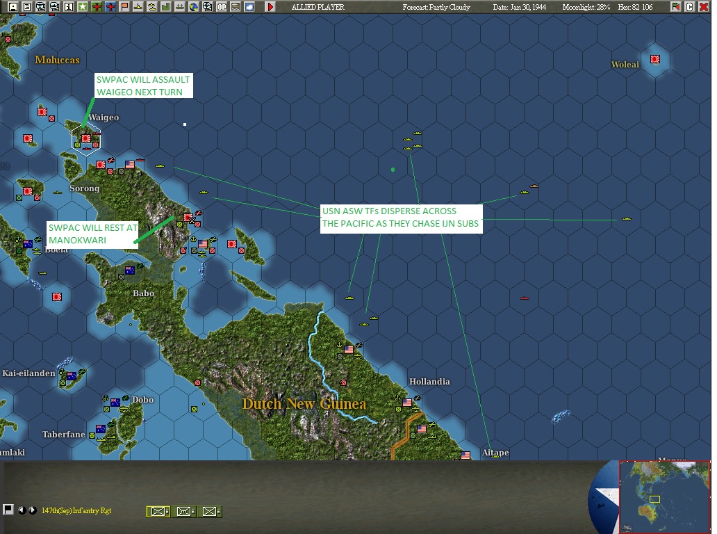Select the middle unit counter in the bottom panel
Screen dimensions: 717x534
click(184, 512)
